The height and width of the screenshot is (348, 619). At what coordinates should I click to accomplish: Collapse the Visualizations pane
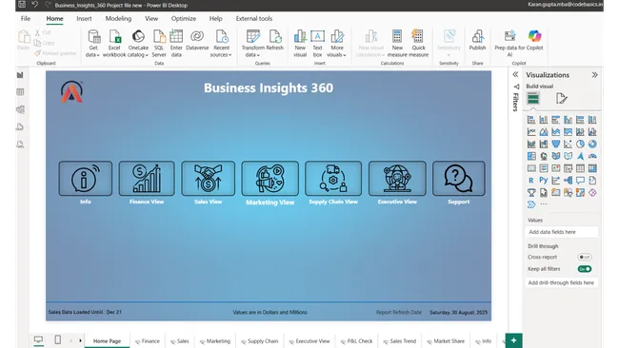[x=594, y=75]
